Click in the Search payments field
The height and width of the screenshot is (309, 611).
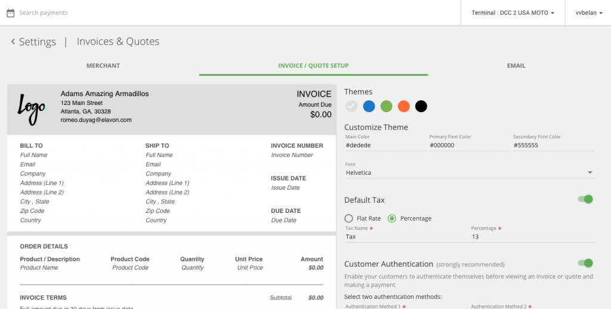[x=44, y=13]
